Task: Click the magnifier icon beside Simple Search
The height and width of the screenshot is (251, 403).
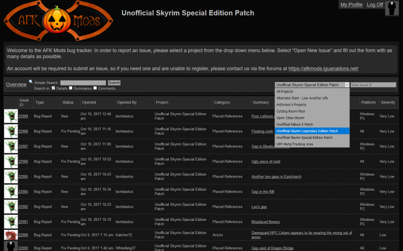Action: pos(31,81)
